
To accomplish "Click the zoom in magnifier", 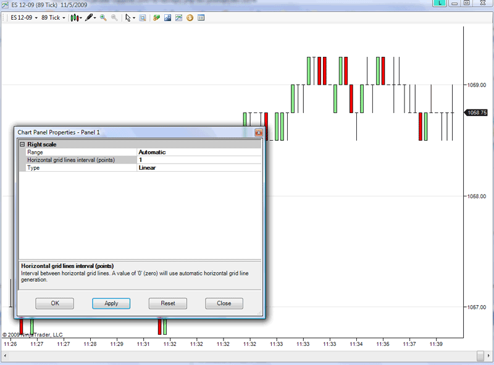I will (103, 18).
